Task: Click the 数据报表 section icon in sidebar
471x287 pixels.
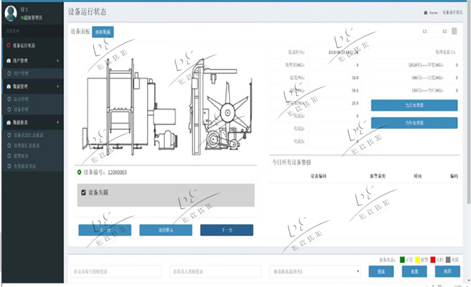Action: 8,122
